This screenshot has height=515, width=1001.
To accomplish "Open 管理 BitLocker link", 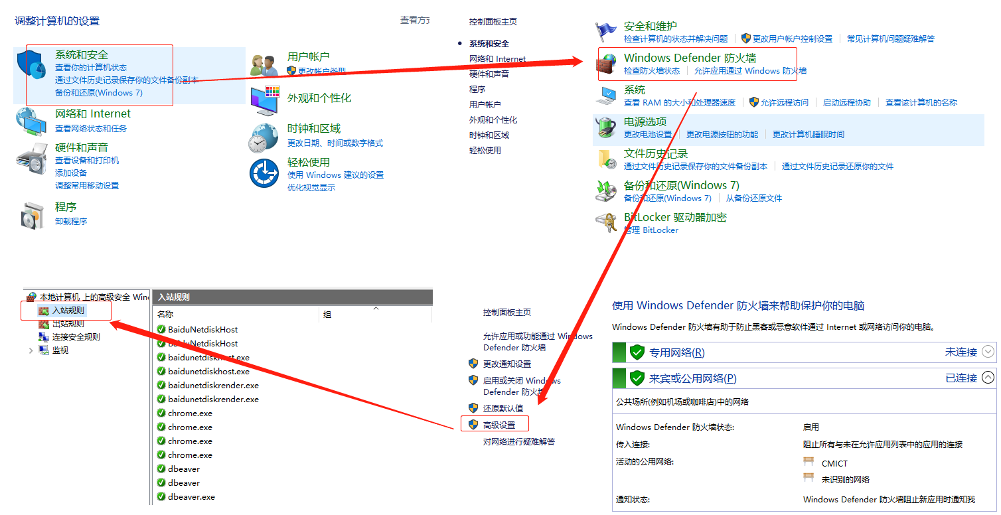I will click(651, 230).
